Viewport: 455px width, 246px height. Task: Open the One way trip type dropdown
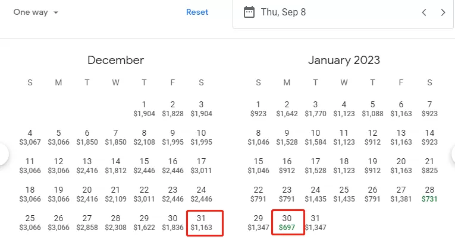(x=36, y=12)
